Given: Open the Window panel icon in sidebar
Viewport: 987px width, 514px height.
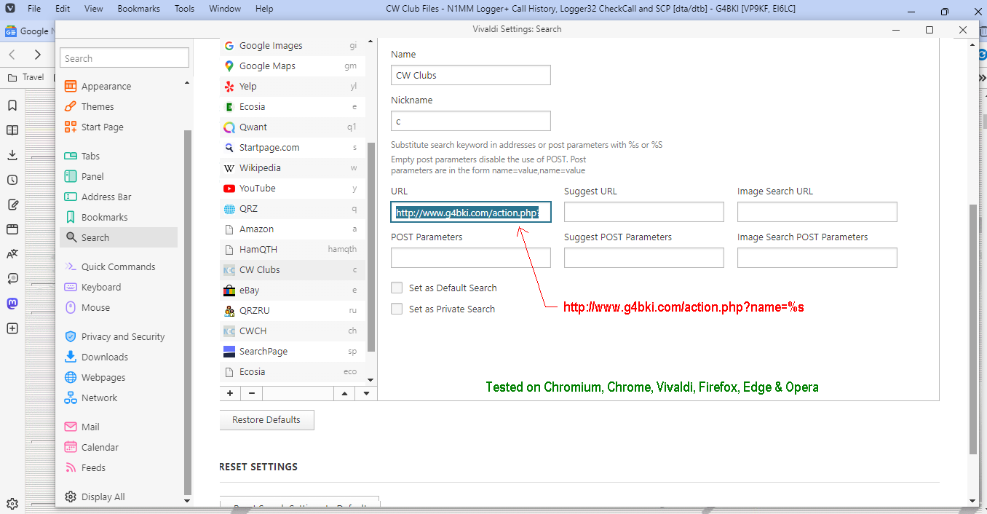Looking at the screenshot, I should pyautogui.click(x=12, y=229).
